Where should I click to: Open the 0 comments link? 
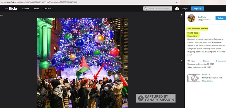point(221,61)
